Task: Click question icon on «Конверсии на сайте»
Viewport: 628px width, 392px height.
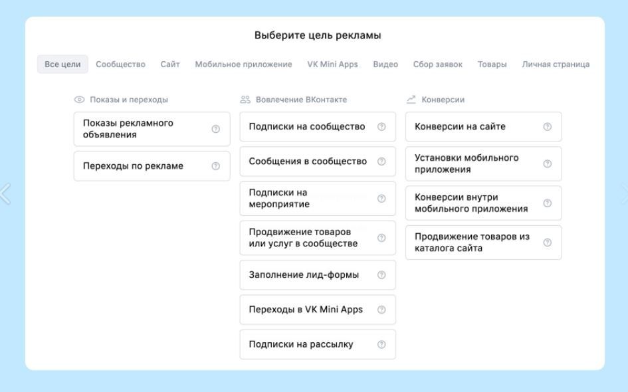Action: 547,126
